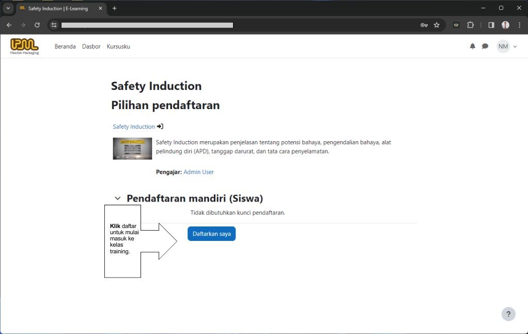
Task: Open the browser Extensions puzzle icon
Action: 470,25
